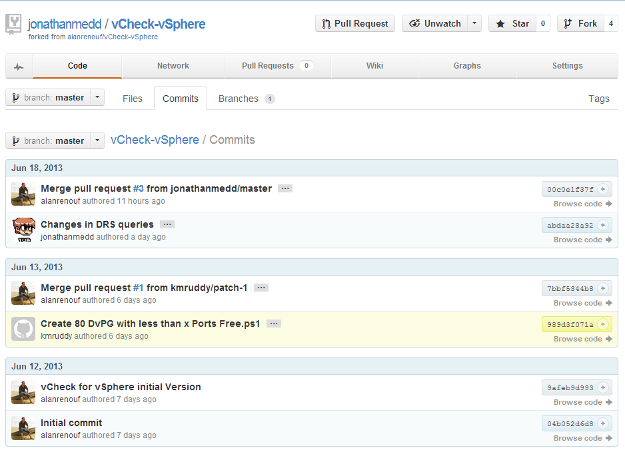
Task: Open jonathanmedd user profile link
Action: click(x=65, y=24)
